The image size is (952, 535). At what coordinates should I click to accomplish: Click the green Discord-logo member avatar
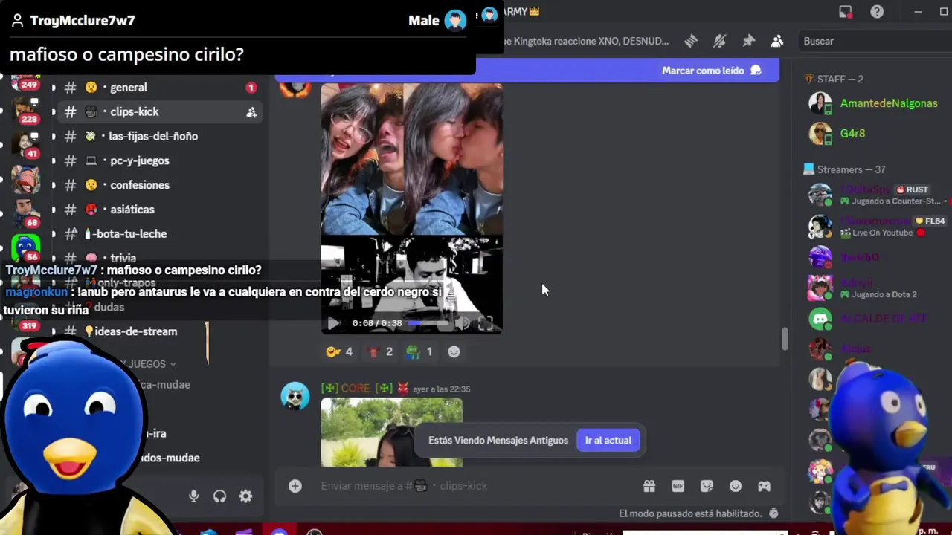(x=820, y=319)
